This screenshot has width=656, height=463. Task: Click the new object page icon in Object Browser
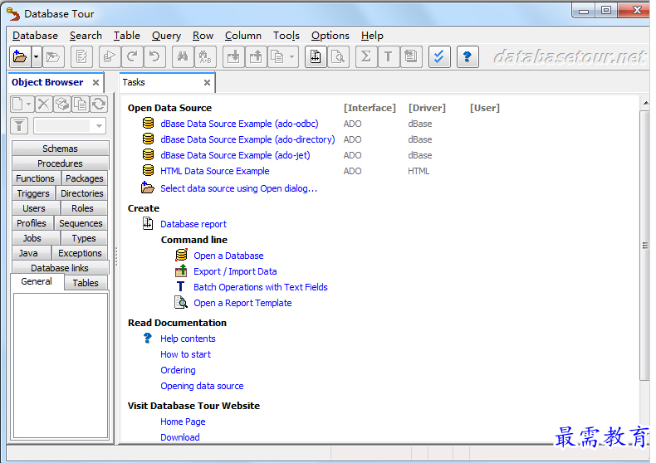click(x=17, y=104)
